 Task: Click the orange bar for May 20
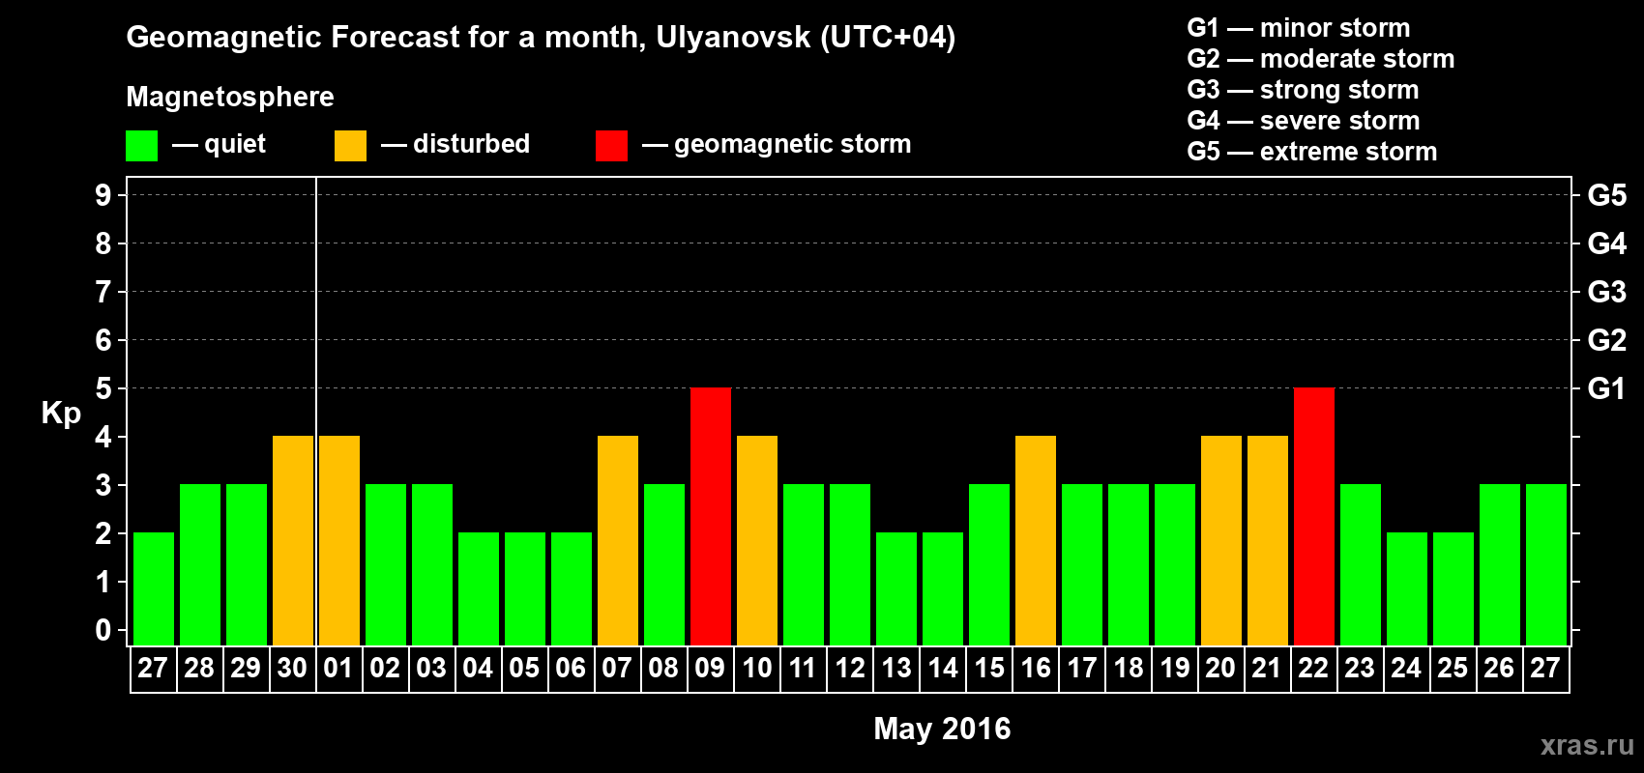pyautogui.click(x=1221, y=541)
